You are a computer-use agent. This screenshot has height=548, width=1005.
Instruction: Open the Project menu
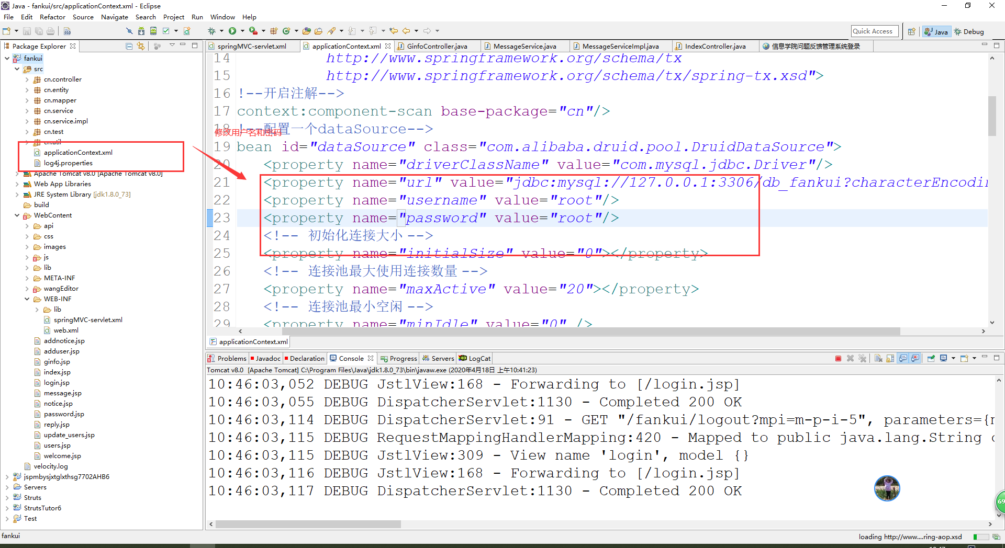(x=174, y=17)
